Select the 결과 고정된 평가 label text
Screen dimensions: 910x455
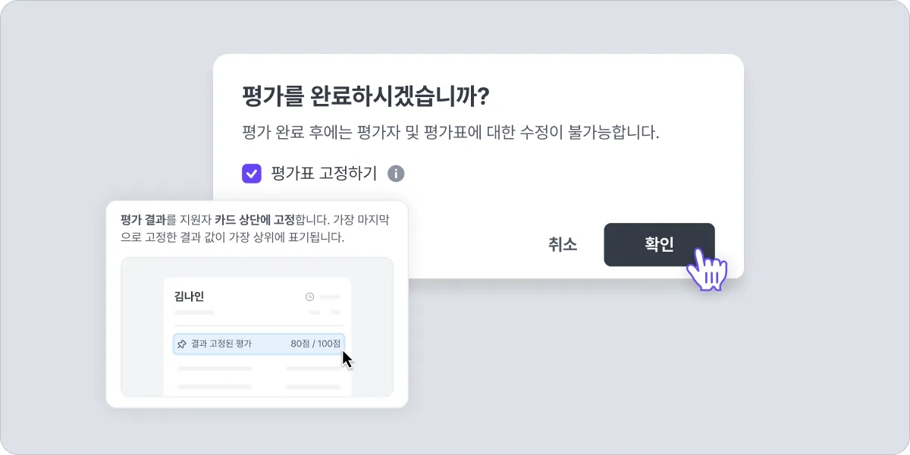(221, 344)
